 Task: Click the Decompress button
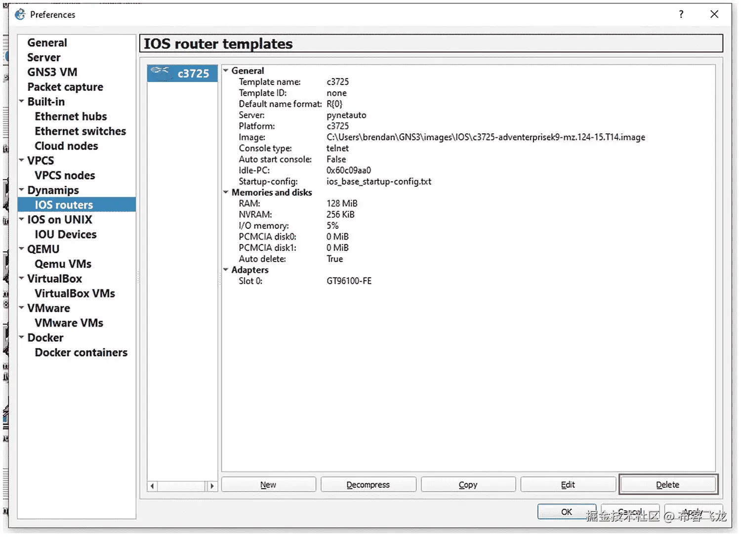click(368, 484)
